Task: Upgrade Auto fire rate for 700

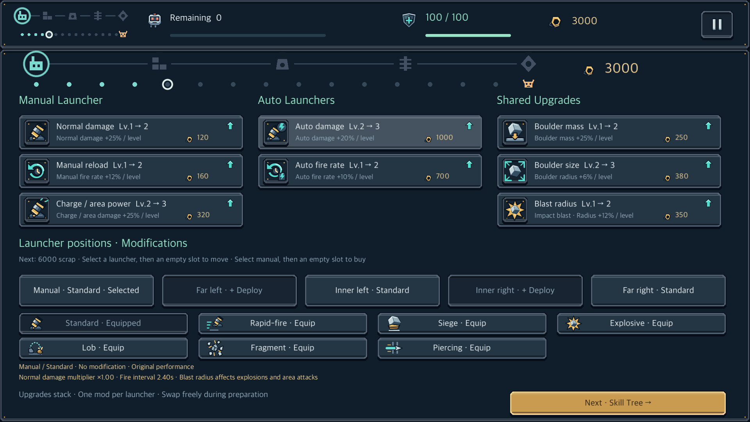Action: coord(370,171)
